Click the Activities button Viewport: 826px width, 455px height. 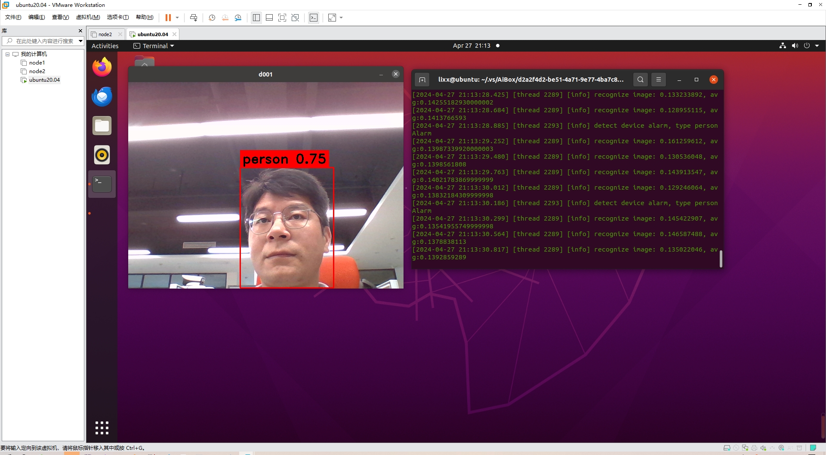105,46
